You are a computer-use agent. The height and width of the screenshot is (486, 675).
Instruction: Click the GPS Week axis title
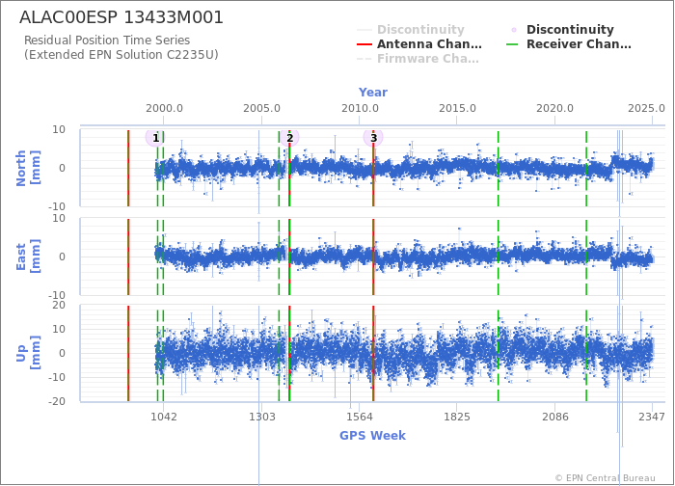[x=372, y=435]
